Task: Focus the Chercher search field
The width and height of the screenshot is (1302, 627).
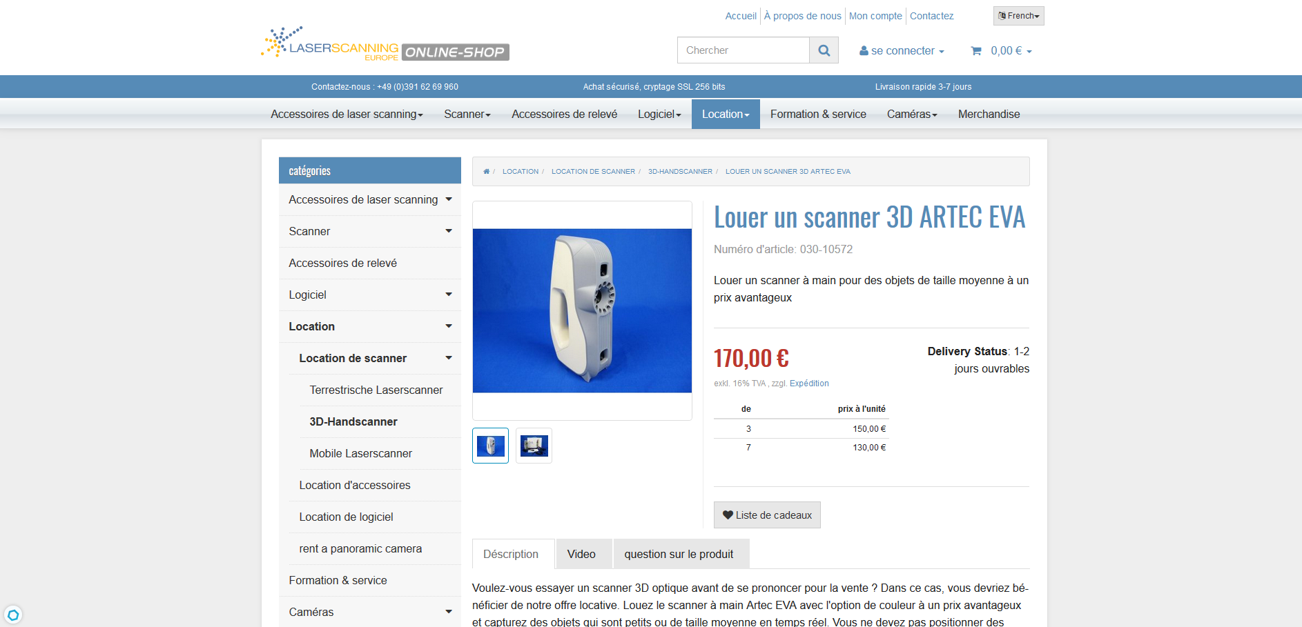Action: coord(743,50)
